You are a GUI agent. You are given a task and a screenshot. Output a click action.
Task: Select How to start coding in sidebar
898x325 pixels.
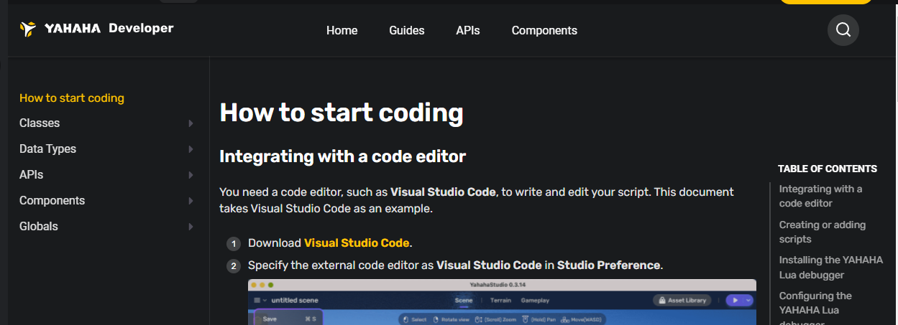[72, 98]
